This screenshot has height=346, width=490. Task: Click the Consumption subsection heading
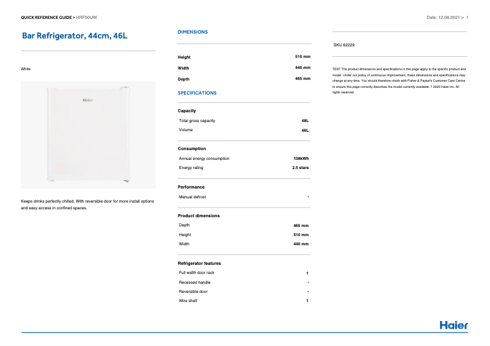click(192, 148)
